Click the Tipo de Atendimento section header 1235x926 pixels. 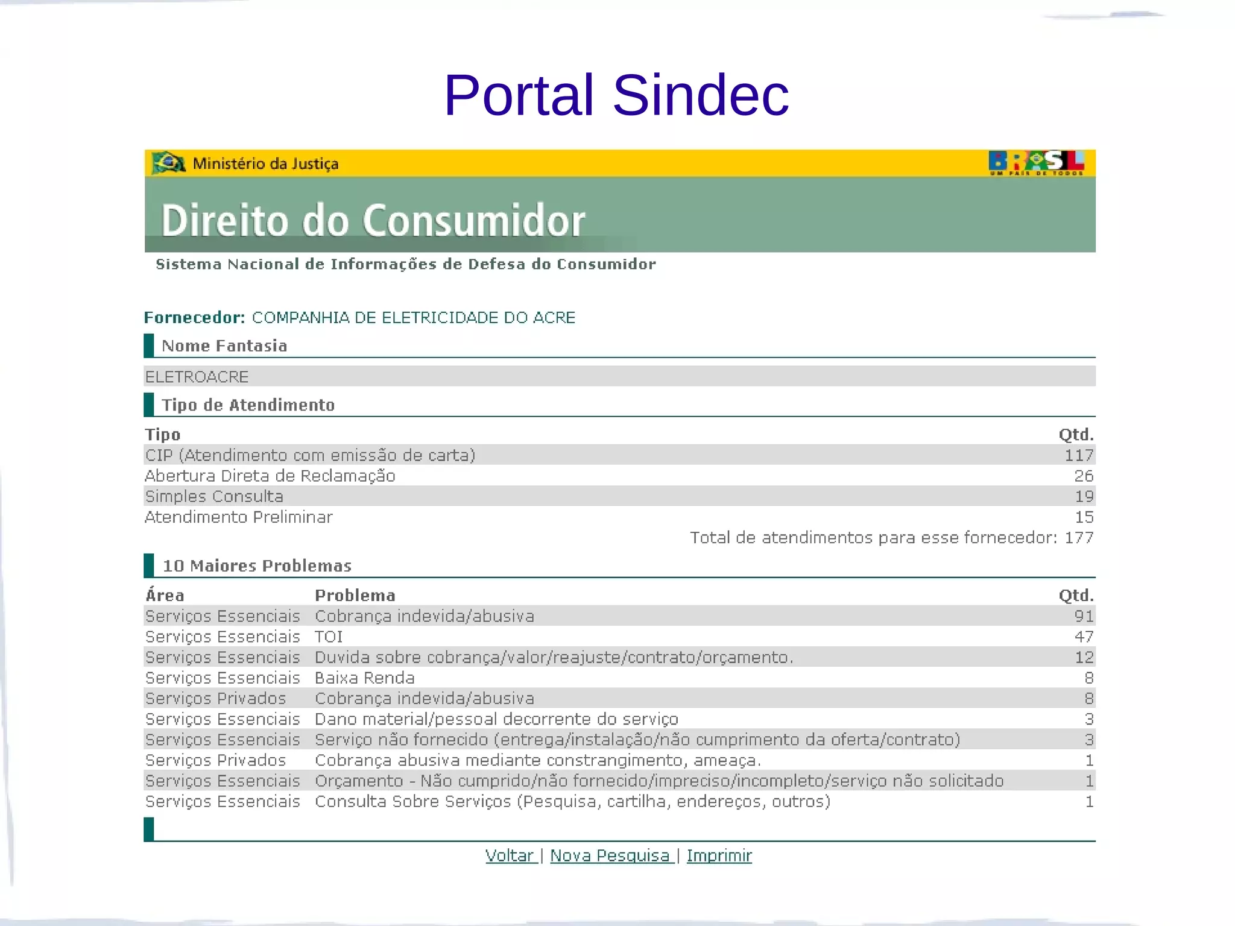[248, 405]
